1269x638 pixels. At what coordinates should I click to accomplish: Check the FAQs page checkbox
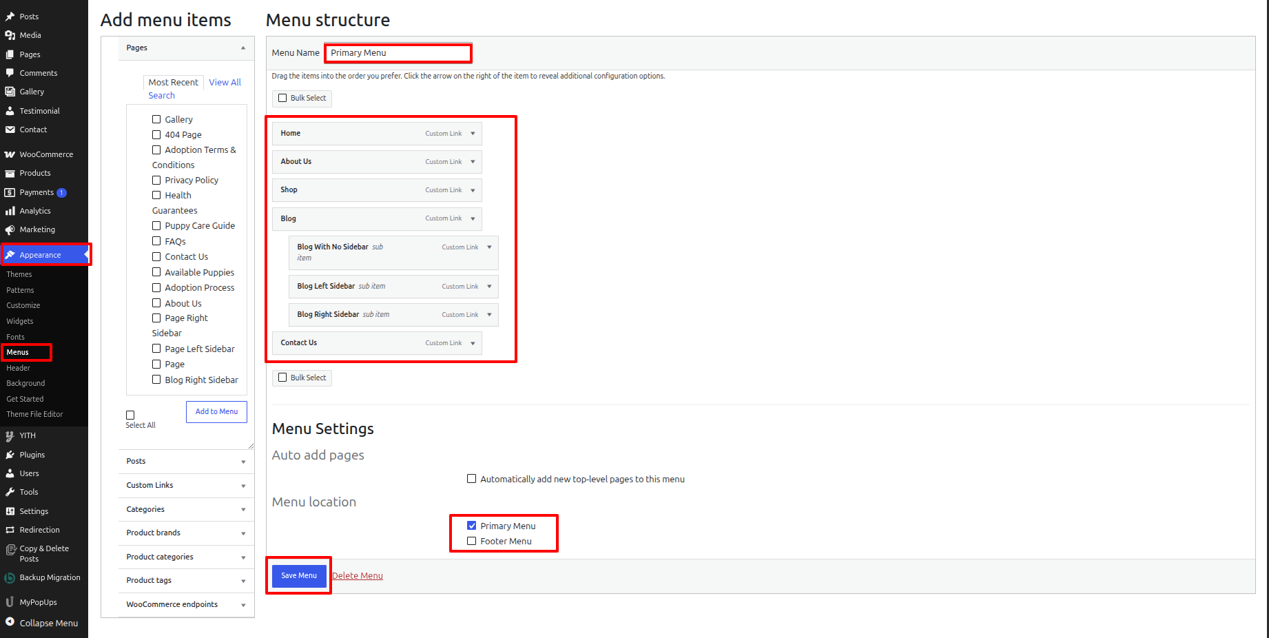[x=156, y=241]
